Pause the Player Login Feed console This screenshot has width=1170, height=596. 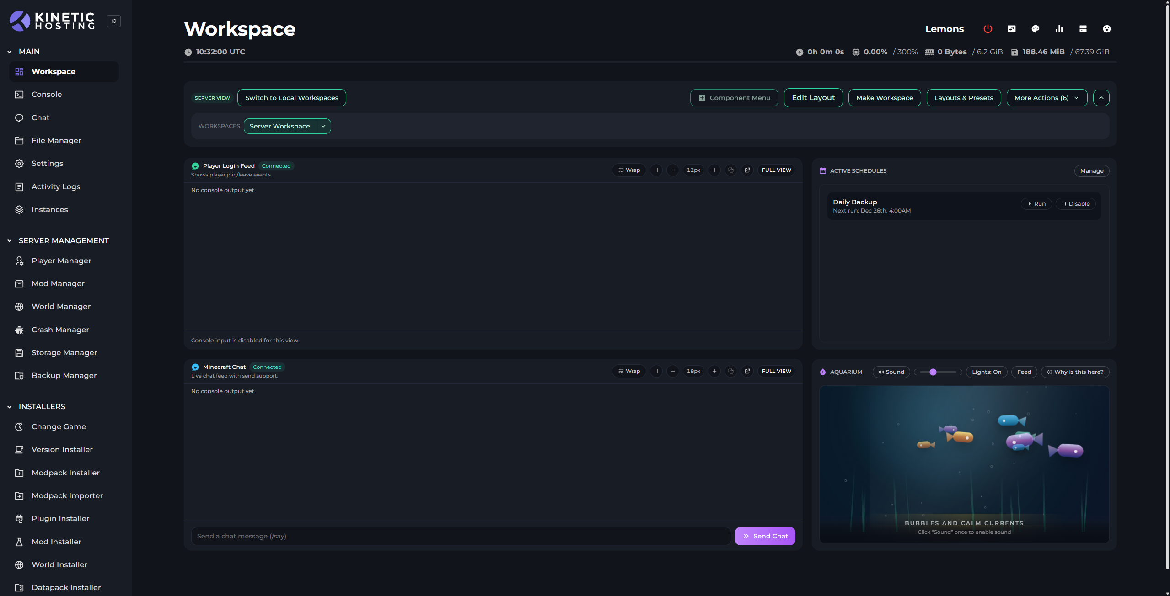656,170
